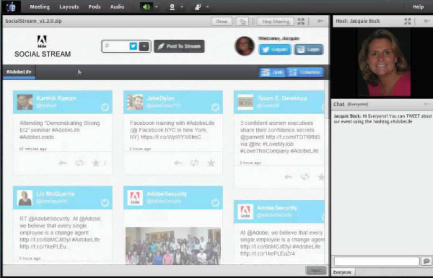Favorite JakeDylan's Facebook training tweet
Viewport: 433px width, 278px height.
tap(211, 163)
